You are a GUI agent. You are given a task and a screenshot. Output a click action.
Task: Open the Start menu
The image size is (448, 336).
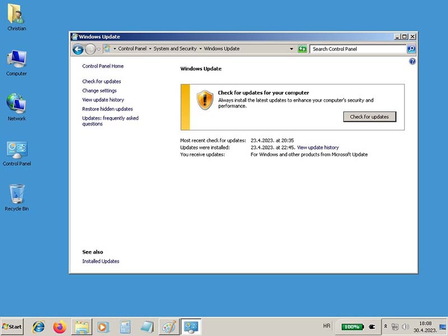pyautogui.click(x=12, y=326)
